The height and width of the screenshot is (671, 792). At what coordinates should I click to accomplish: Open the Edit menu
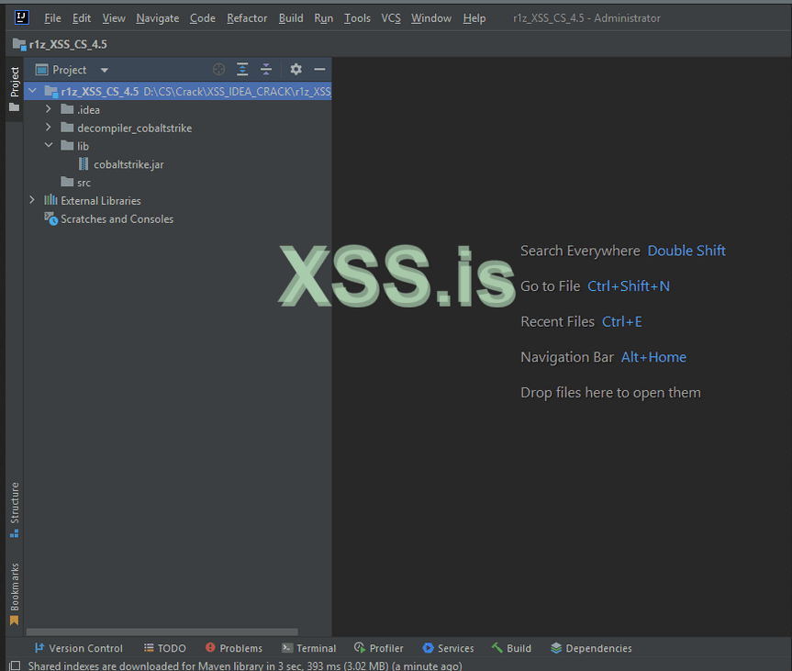(82, 18)
